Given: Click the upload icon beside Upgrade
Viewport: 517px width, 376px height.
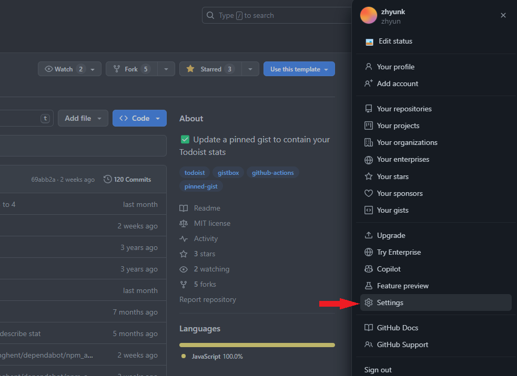Looking at the screenshot, I should (368, 235).
